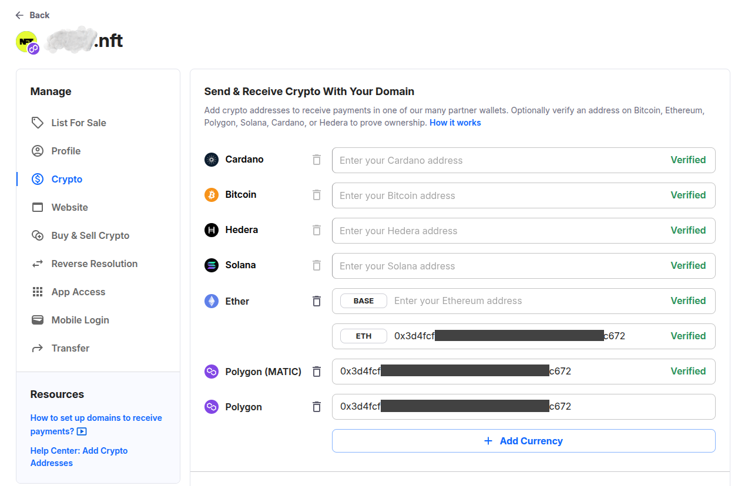The image size is (748, 486).
Task: Click Verified label in Bitcoin row
Action: (688, 195)
